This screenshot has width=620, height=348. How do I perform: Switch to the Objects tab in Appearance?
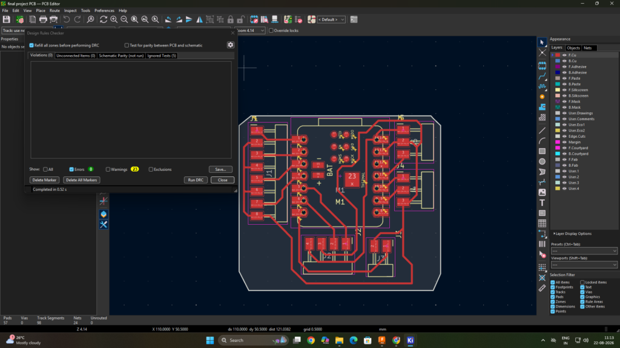click(x=573, y=48)
